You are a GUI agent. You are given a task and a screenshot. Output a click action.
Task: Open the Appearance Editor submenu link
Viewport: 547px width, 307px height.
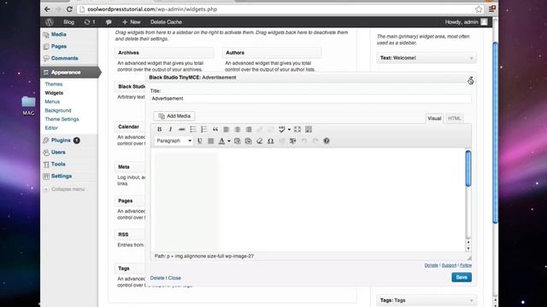51,128
